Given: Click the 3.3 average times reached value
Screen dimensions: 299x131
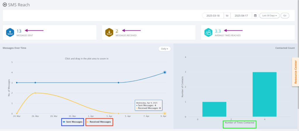Looking at the screenshot, I should point(218,31).
